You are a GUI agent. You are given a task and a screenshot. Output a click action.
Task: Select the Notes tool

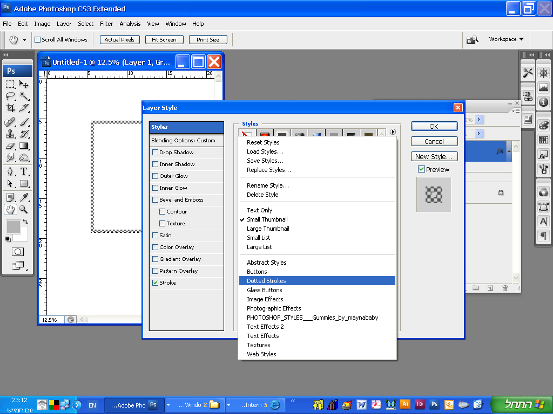pos(10,197)
